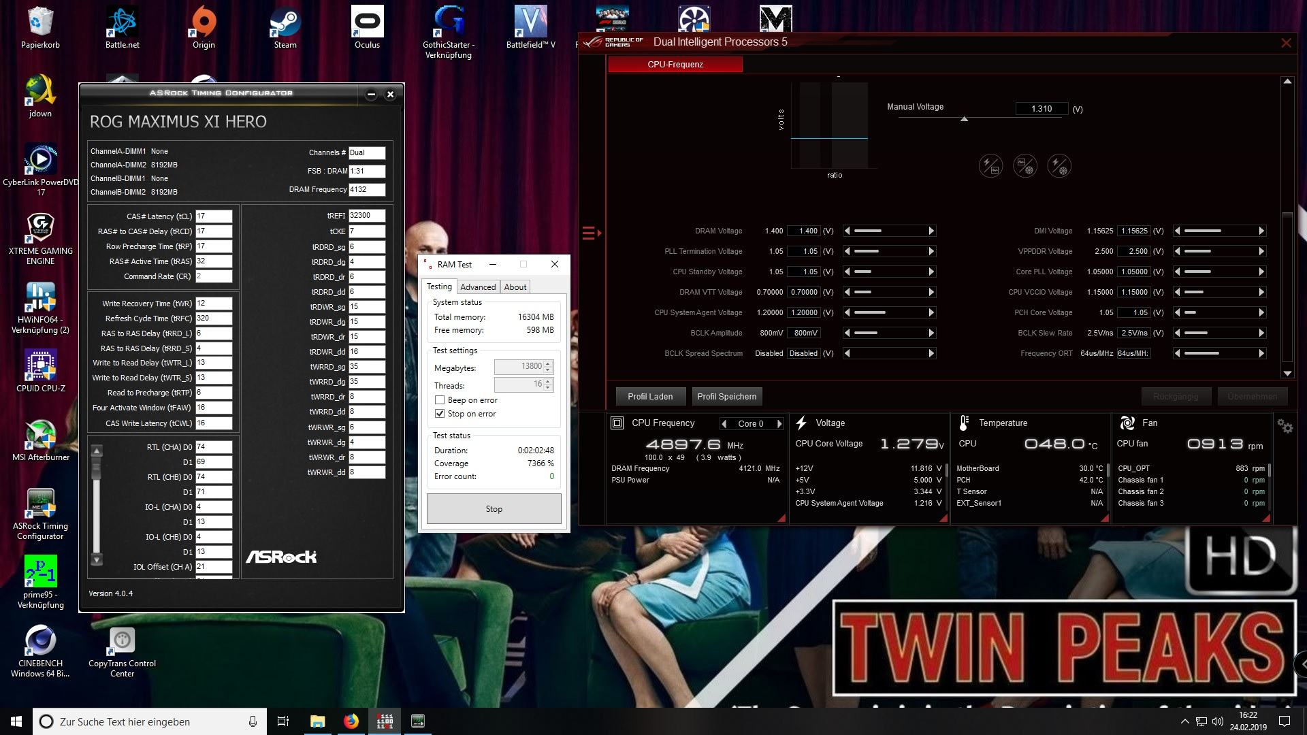The image size is (1307, 735).
Task: Open the GothicStarter shortcut
Action: click(449, 33)
